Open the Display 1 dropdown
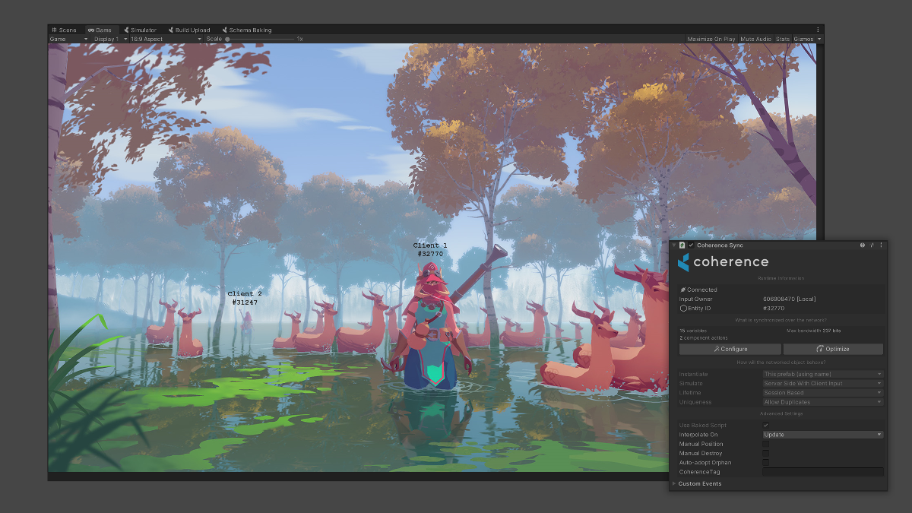The height and width of the screenshot is (513, 912). [x=109, y=39]
